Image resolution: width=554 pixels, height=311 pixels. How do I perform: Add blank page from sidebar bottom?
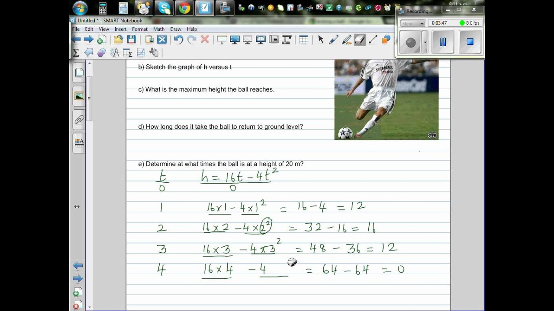tap(77, 292)
